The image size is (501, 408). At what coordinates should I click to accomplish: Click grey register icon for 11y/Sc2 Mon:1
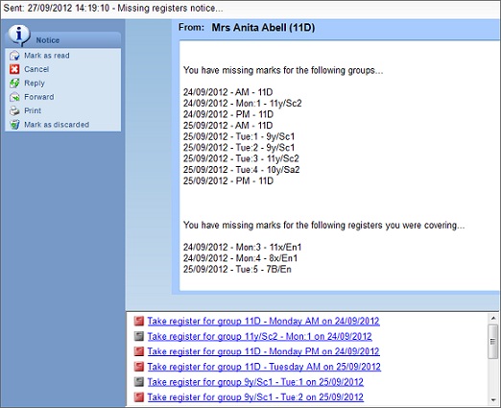coord(139,336)
